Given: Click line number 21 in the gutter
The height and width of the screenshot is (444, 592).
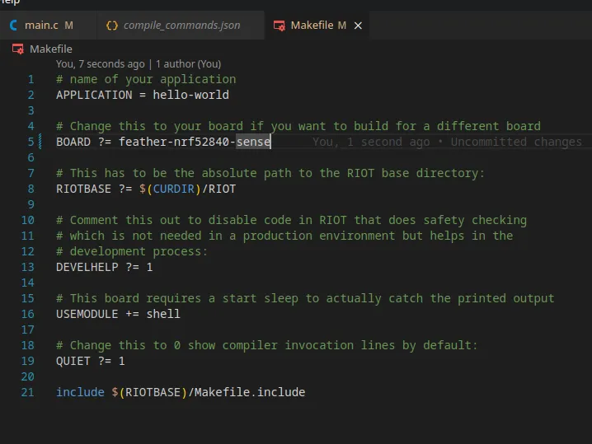Looking at the screenshot, I should [27, 392].
